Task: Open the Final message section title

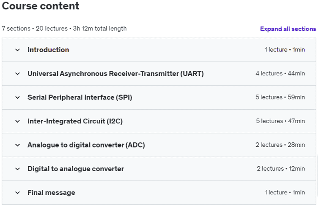Action: [x=51, y=193]
